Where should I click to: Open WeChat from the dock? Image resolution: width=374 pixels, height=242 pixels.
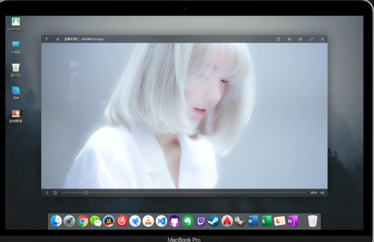click(95, 221)
